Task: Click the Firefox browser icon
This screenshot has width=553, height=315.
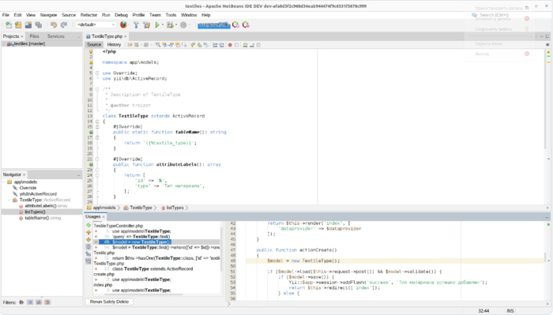Action: click(x=123, y=24)
